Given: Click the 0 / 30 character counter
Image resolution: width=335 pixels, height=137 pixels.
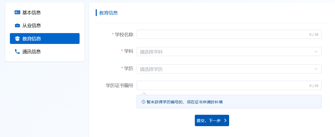Looking at the screenshot, I should (x=314, y=35).
